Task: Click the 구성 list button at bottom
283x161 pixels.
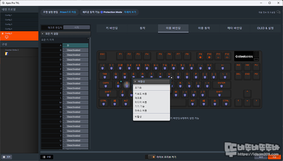Action: pyautogui.click(x=47, y=157)
